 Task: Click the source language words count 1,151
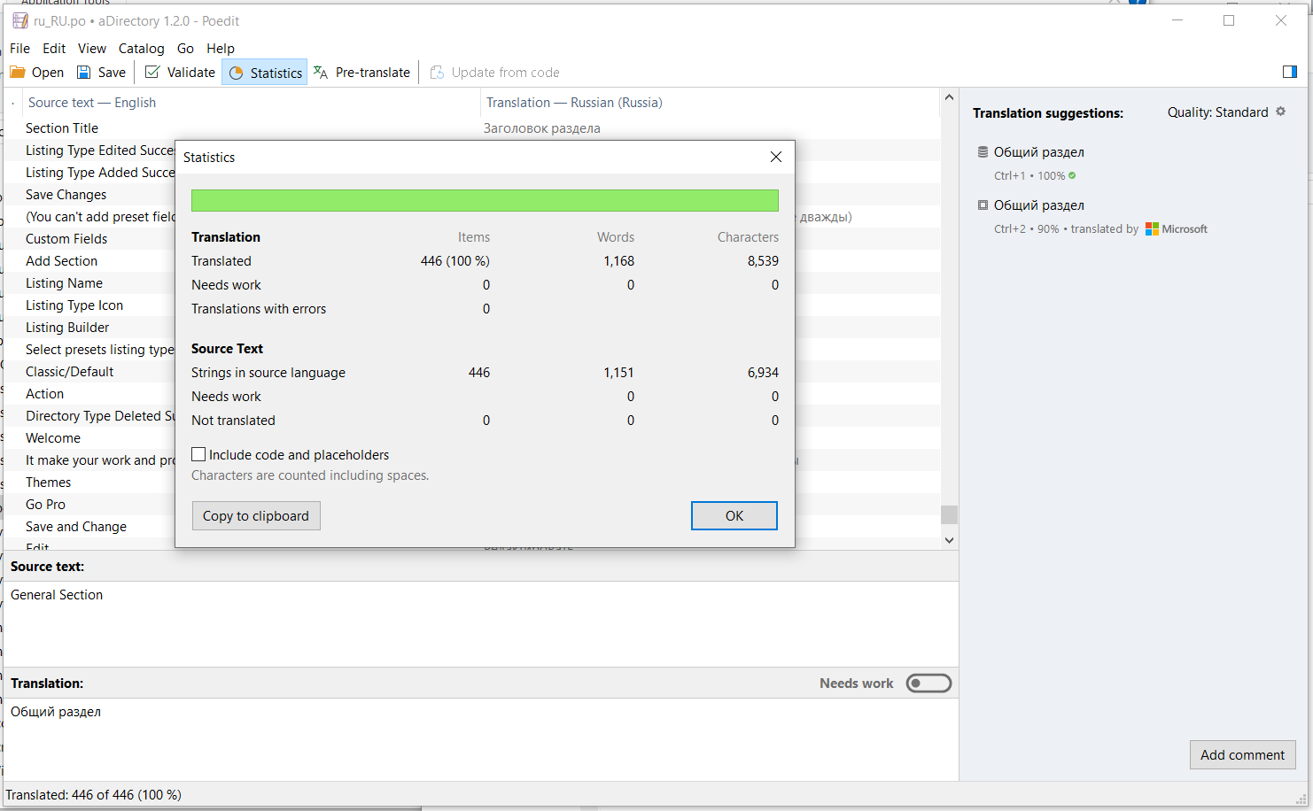click(x=618, y=373)
